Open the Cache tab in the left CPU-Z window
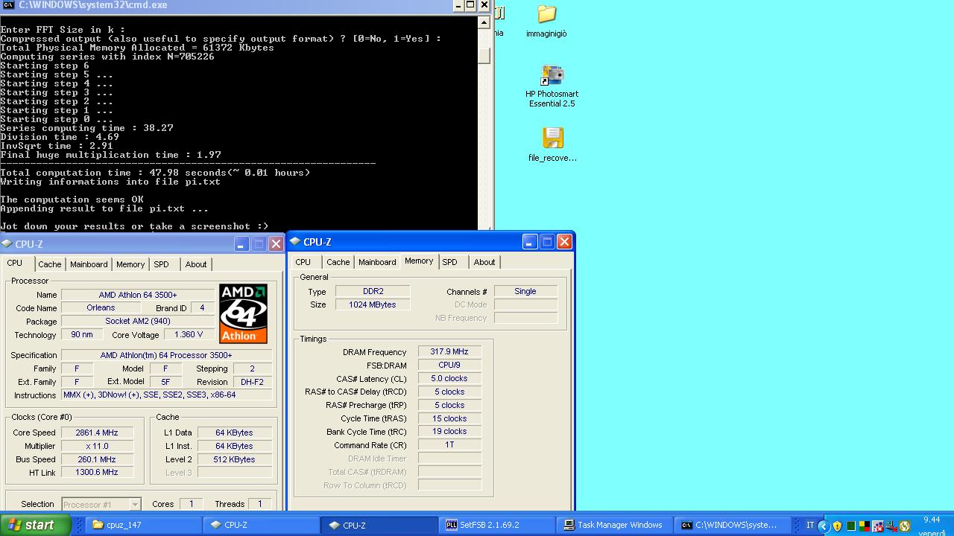Screen dimensions: 954x536 click(x=49, y=264)
